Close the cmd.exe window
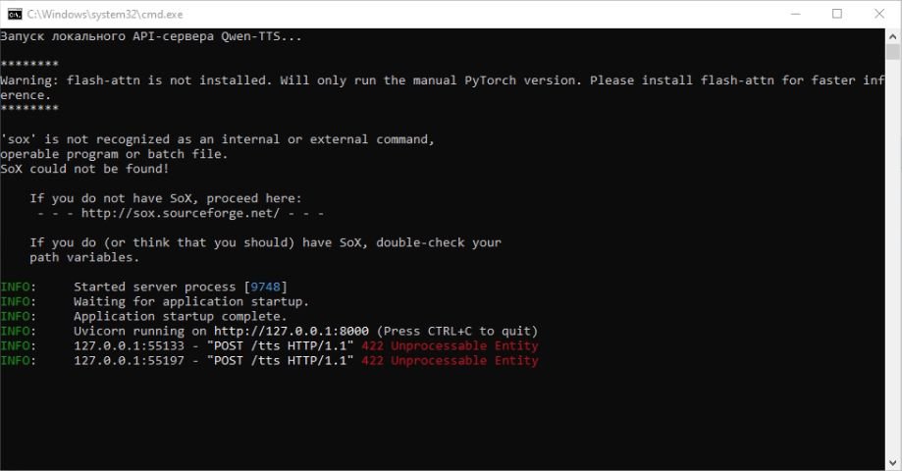902x471 pixels. tap(879, 14)
